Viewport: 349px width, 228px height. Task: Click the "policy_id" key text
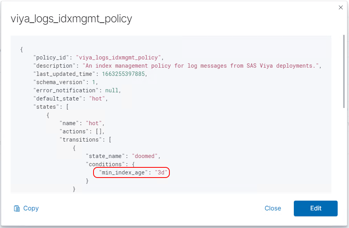51,57
